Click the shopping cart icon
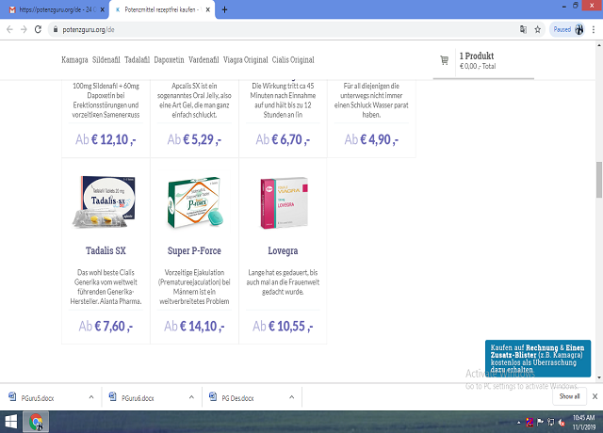This screenshot has height=433, width=603. coord(444,60)
